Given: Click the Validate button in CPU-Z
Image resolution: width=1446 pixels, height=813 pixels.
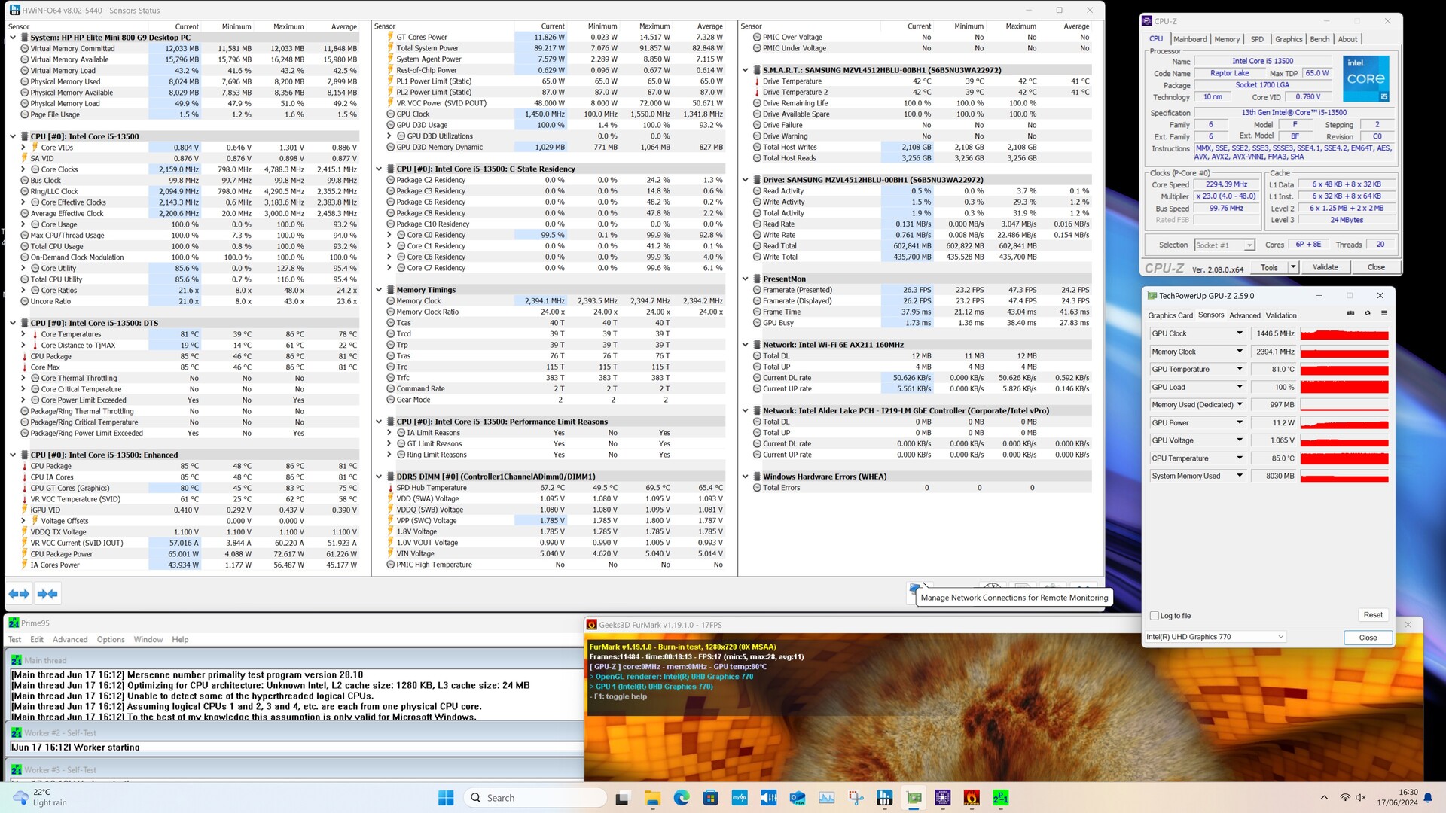Looking at the screenshot, I should click(x=1325, y=267).
